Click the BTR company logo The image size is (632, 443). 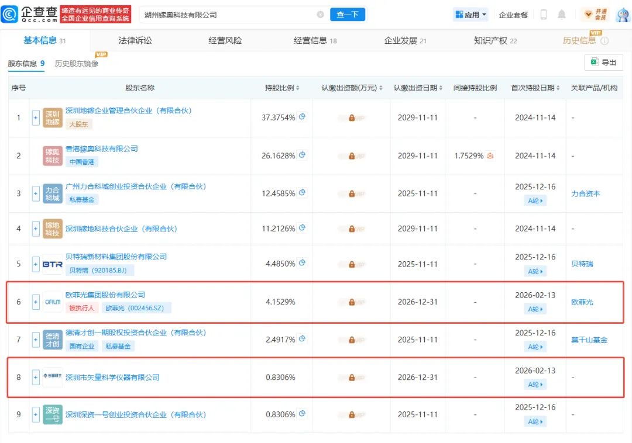53,264
